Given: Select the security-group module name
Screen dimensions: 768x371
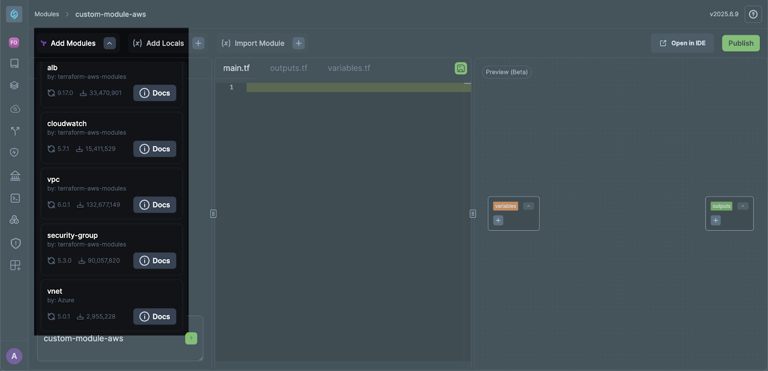Looking at the screenshot, I should [72, 236].
